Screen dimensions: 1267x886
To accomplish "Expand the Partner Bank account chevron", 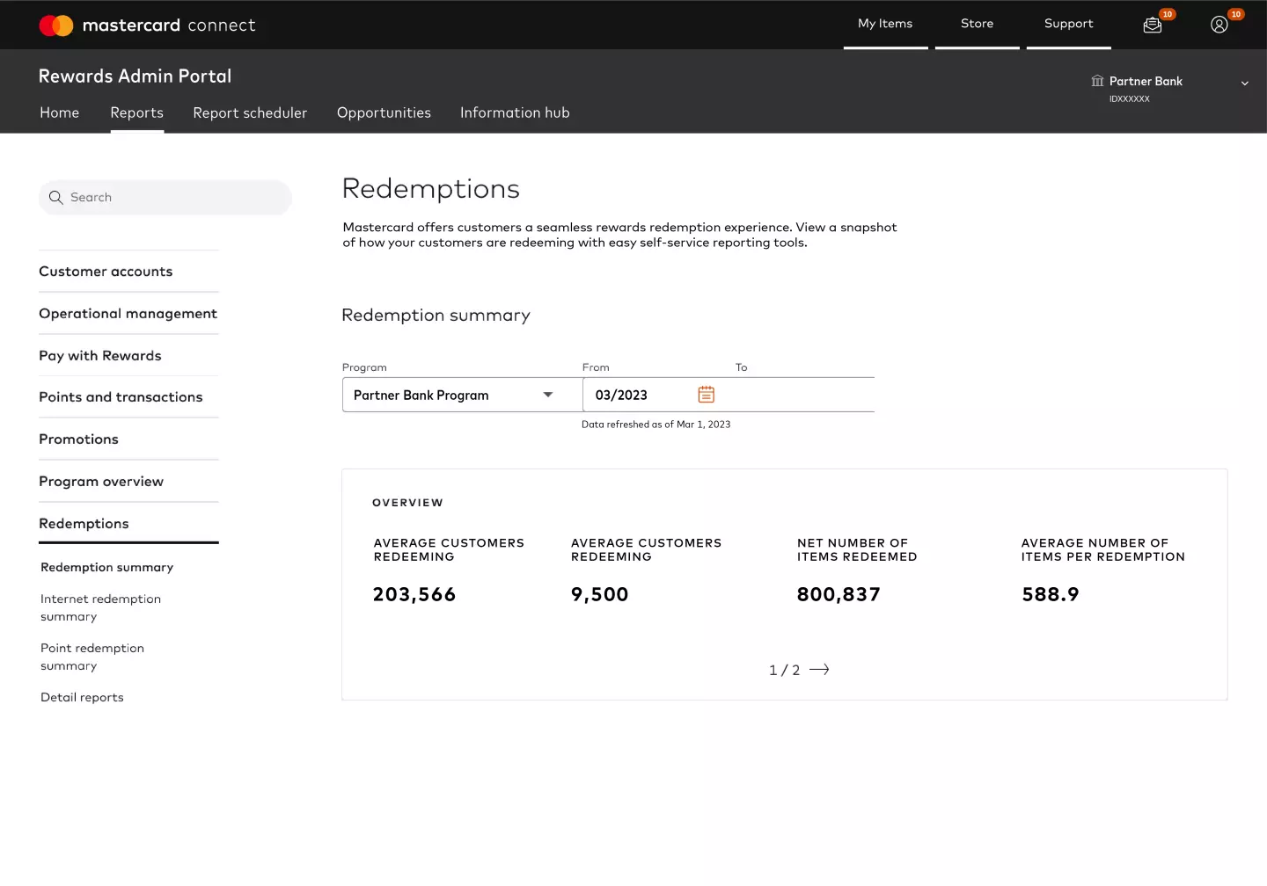I will pyautogui.click(x=1245, y=83).
